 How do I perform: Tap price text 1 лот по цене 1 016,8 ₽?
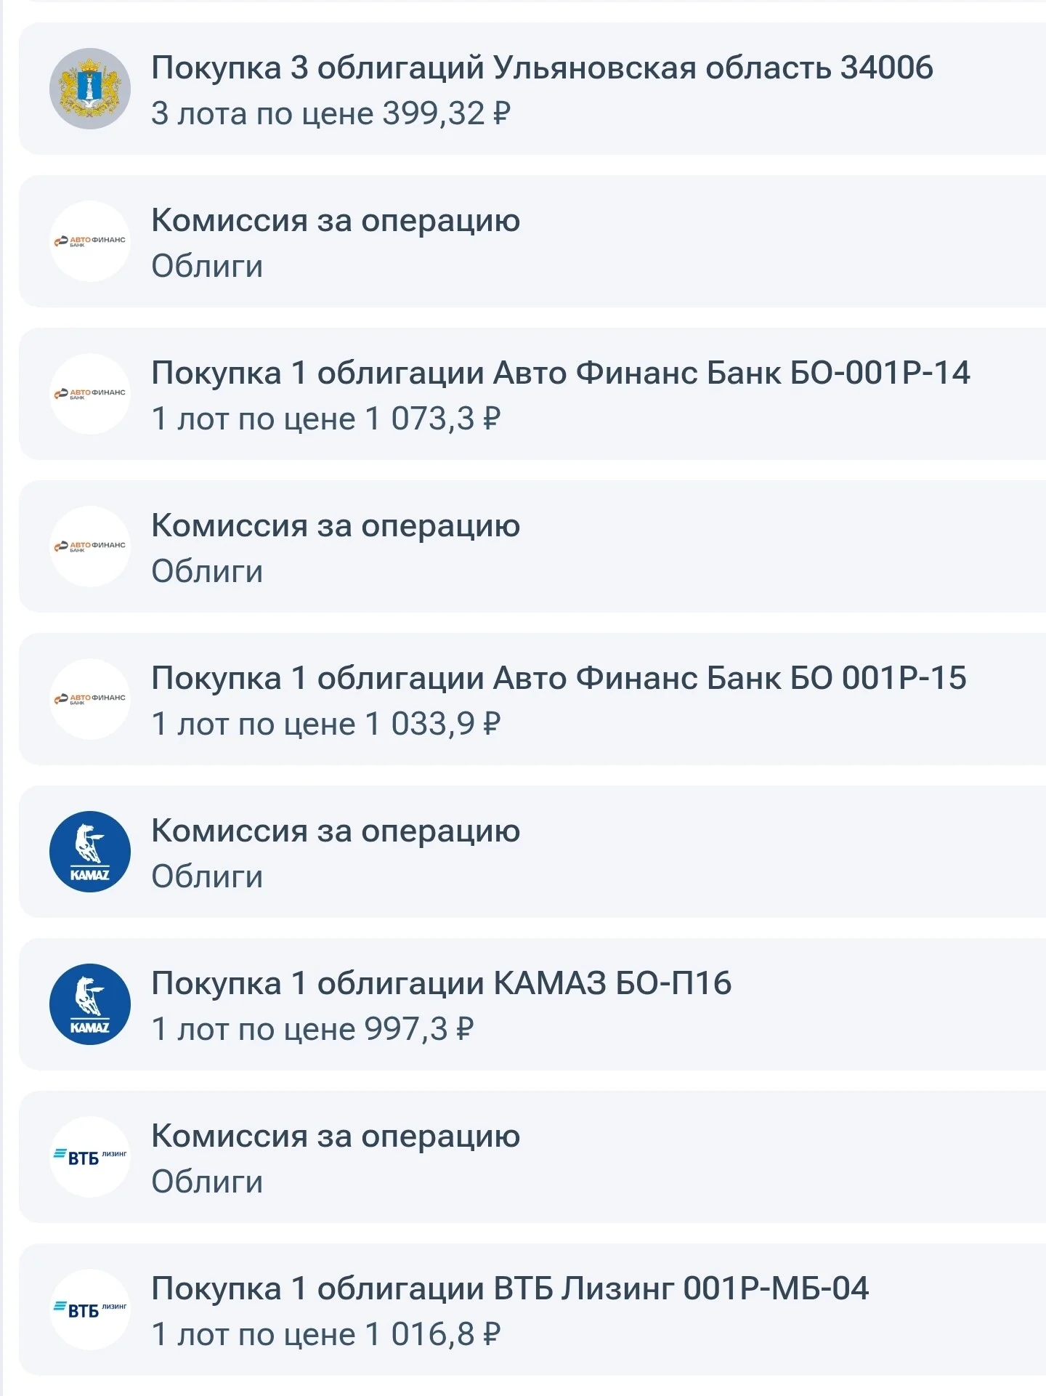point(326,1334)
